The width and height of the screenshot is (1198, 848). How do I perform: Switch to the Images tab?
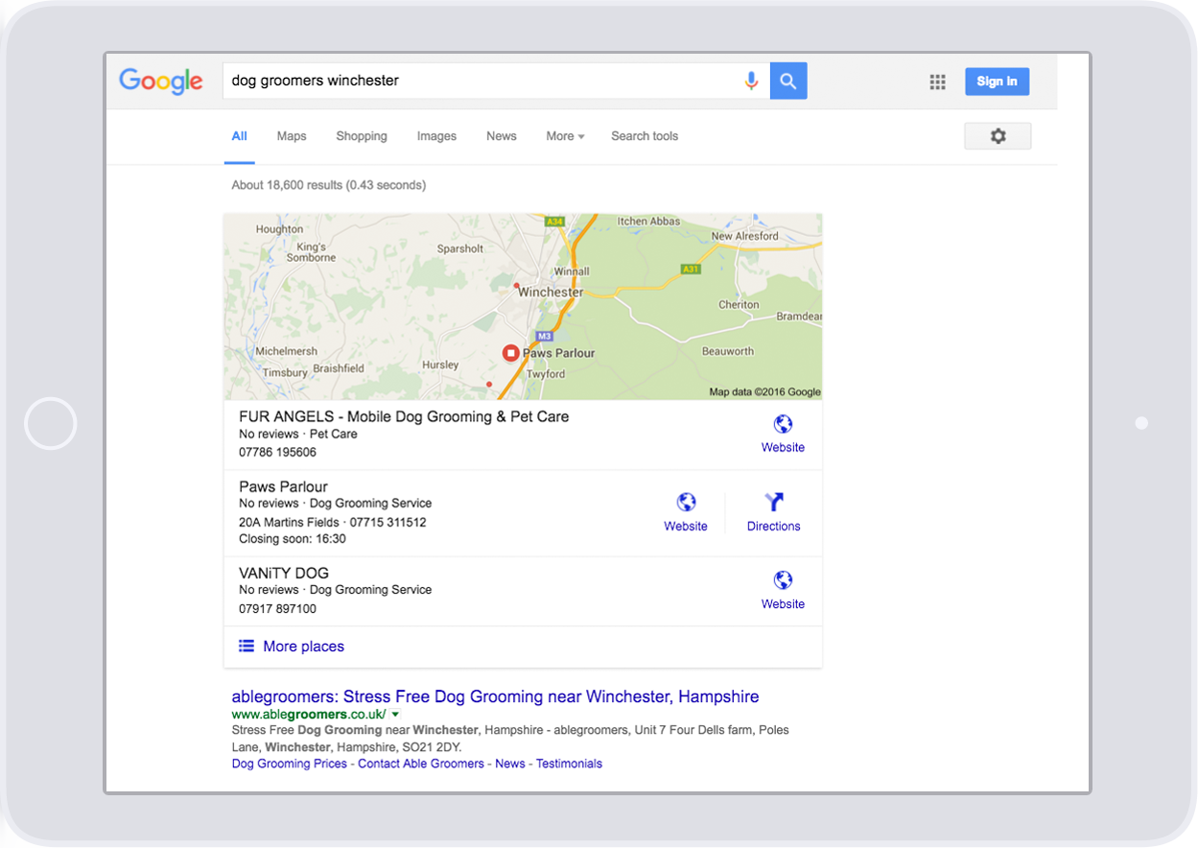[436, 136]
